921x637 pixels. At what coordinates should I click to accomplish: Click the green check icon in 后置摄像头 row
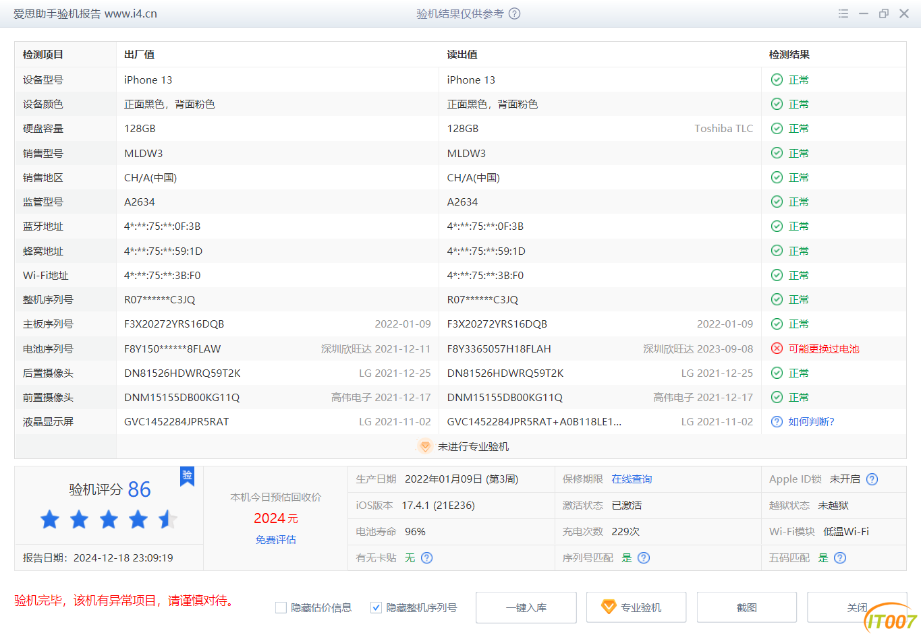click(x=777, y=373)
